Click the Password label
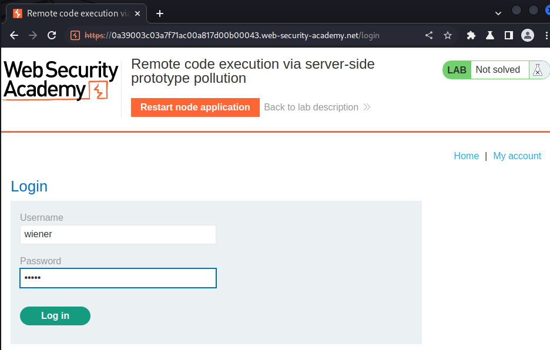 tap(41, 261)
